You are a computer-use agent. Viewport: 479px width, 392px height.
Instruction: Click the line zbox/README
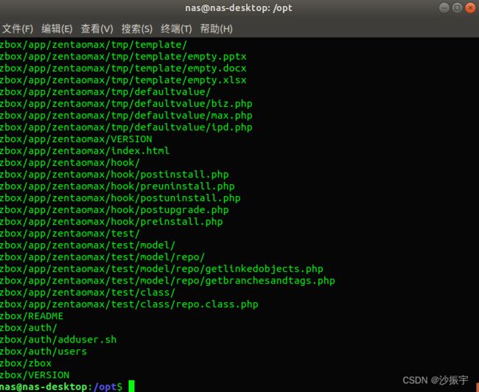pyautogui.click(x=32, y=316)
